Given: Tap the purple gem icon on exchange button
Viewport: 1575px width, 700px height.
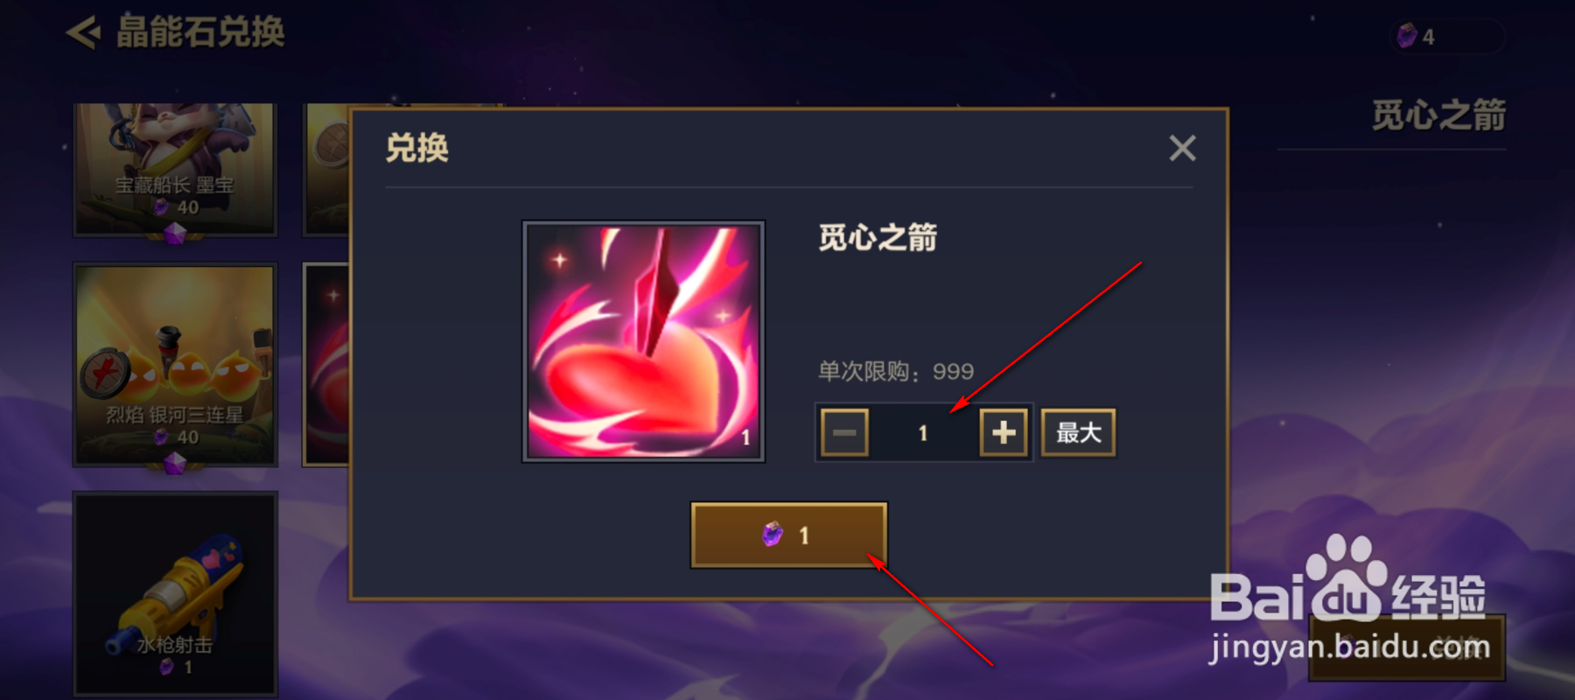Looking at the screenshot, I should click(773, 534).
